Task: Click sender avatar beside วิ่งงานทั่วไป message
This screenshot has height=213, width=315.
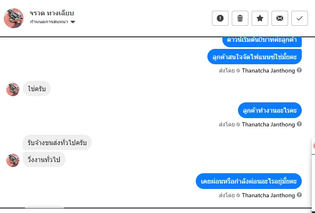Action: 13,160
